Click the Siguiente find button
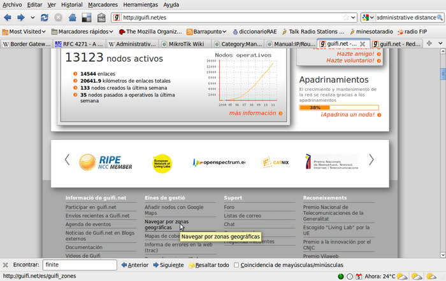This screenshot has height=281, width=446. [x=168, y=265]
